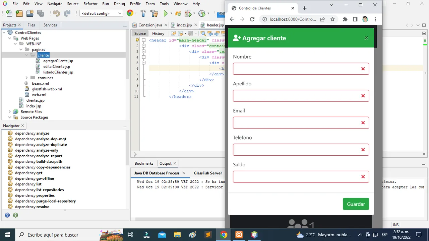Click dependency purge-local-repository in Navigator
This screenshot has height=241, width=429.
pos(45,201)
